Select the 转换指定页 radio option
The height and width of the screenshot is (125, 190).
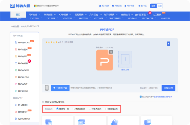click(x=106, y=109)
